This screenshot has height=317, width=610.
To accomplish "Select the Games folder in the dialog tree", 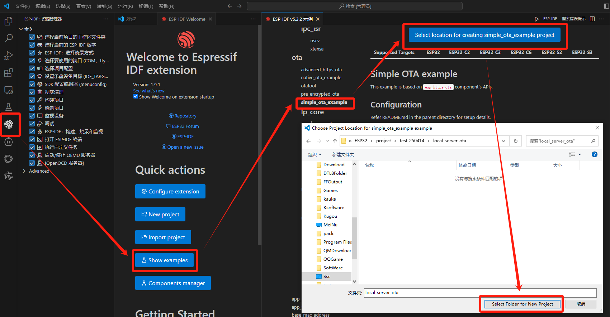I will 330,191.
